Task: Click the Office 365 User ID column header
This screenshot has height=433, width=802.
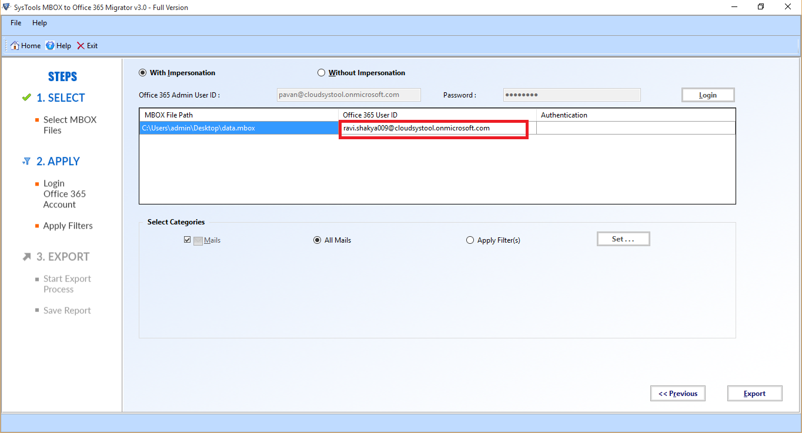Action: coord(437,115)
